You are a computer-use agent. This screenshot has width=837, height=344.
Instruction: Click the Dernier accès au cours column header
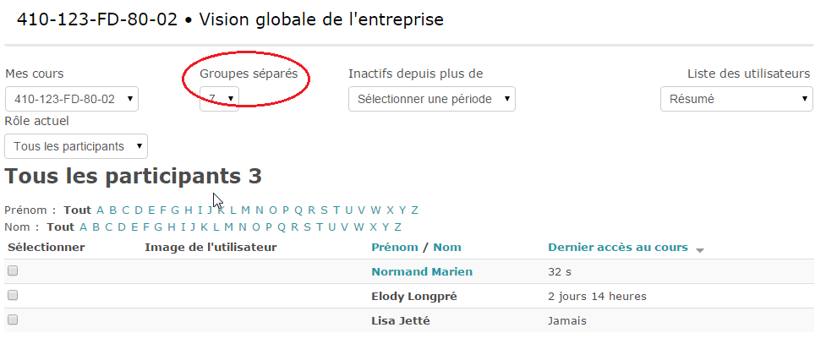[617, 247]
